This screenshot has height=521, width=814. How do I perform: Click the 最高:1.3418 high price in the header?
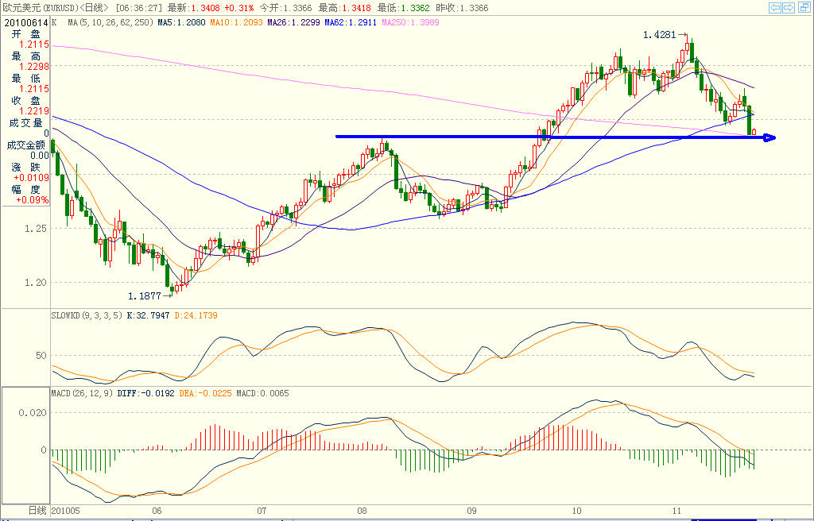[x=345, y=8]
